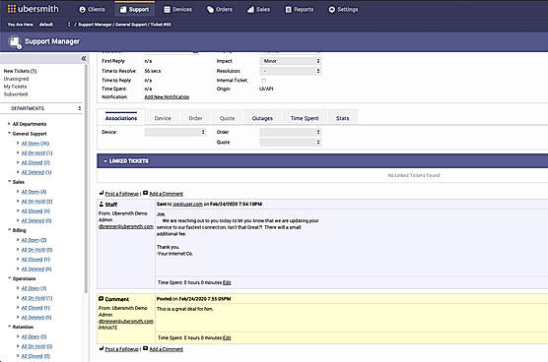The image size is (548, 362).
Task: Open Billing All Open (2)
Action: click(34, 240)
